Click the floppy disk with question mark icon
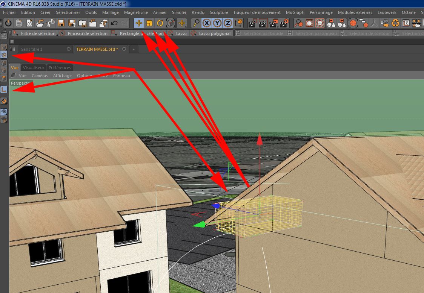This screenshot has width=424, height=293. [x=72, y=23]
